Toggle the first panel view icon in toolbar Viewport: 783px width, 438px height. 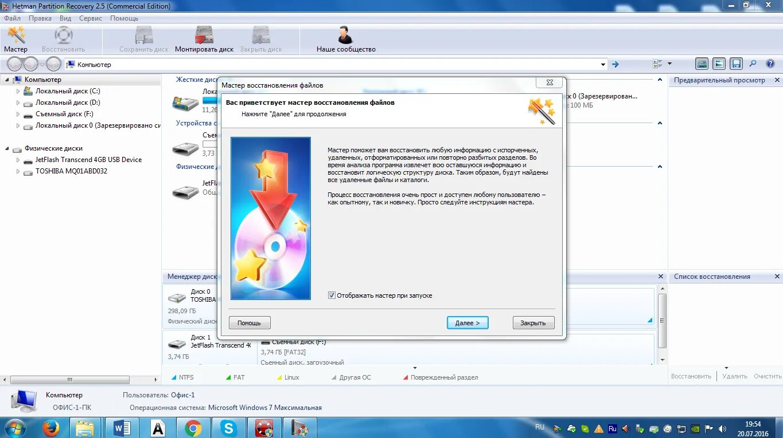(702, 64)
